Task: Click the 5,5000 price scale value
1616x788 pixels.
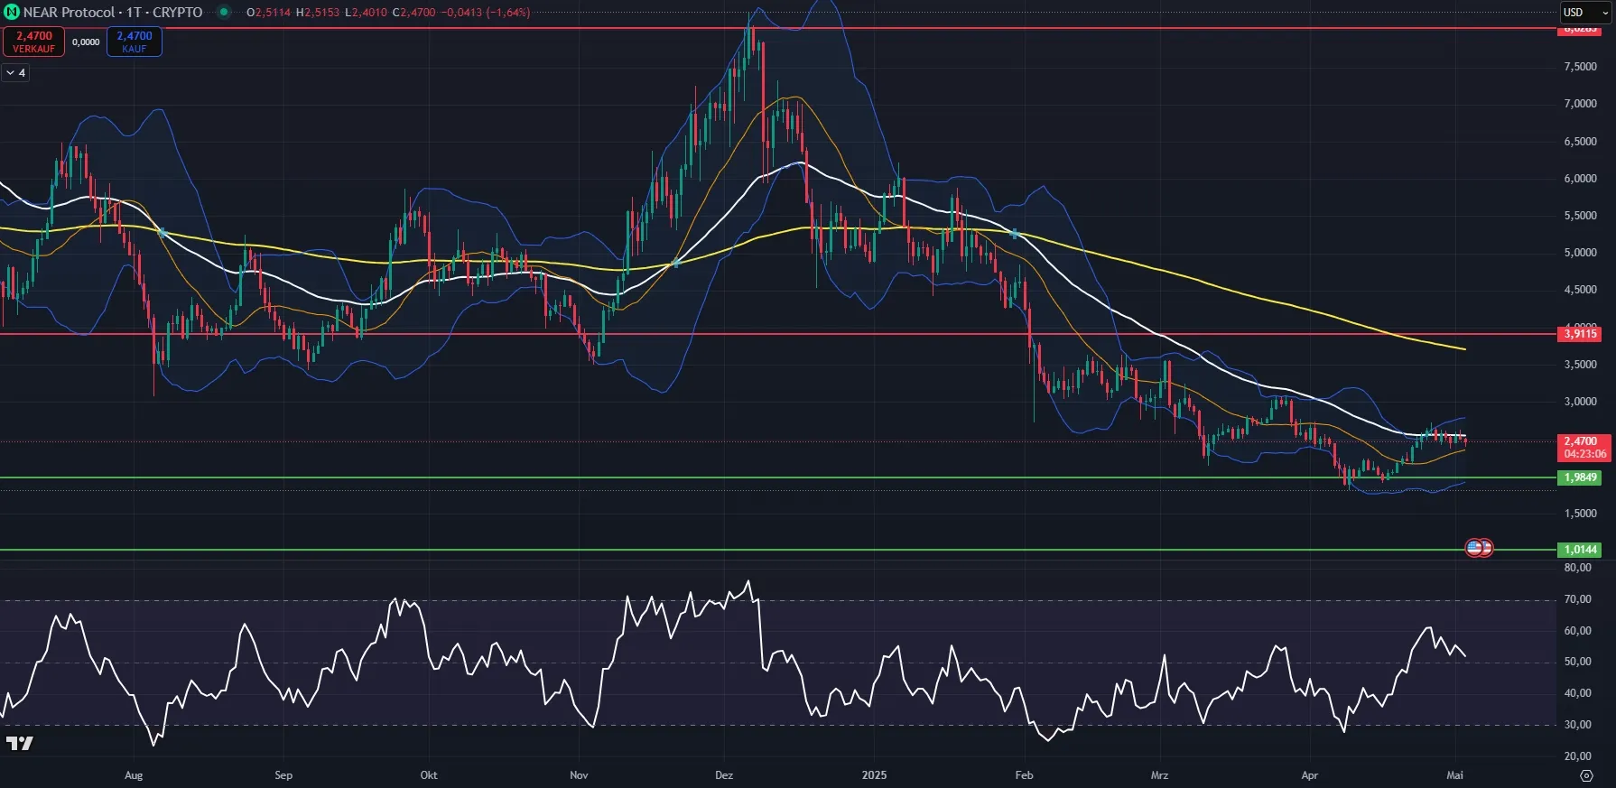Action: [1580, 216]
